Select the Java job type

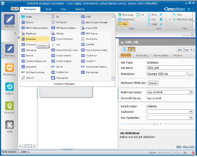[56, 45]
